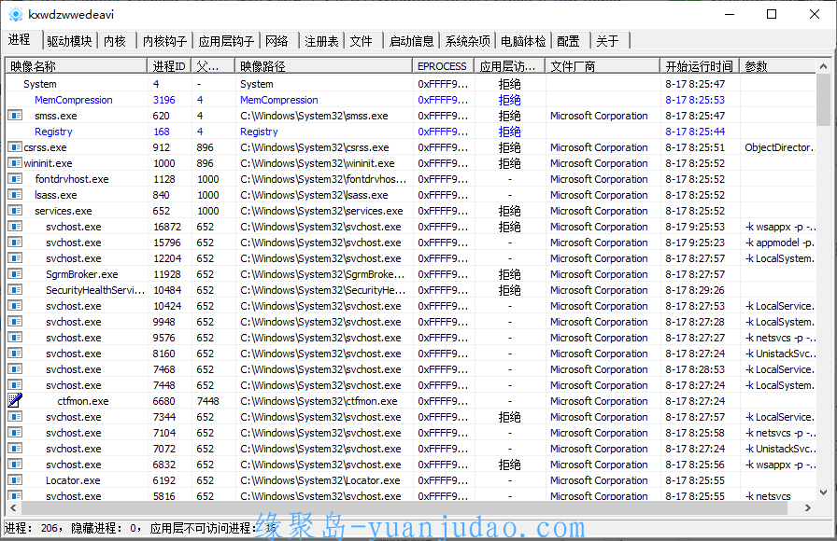Image resolution: width=837 pixels, height=541 pixels.
Task: Sort by 进程ID column header
Action: coord(169,66)
